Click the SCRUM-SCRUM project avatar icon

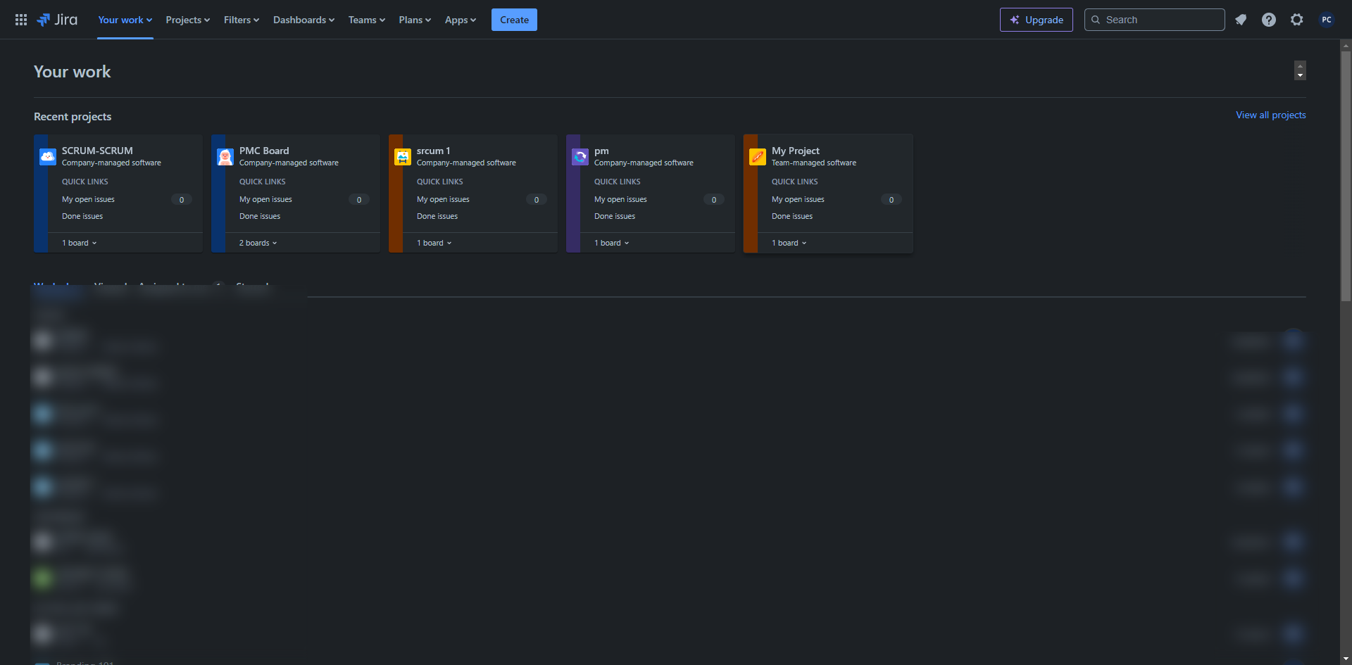point(48,156)
